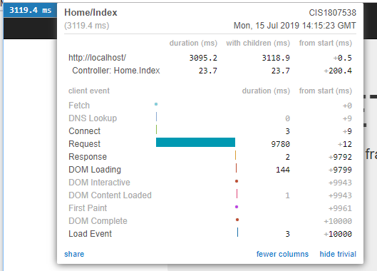Click the hide trivial link
This screenshot has width=377, height=271.
coord(338,254)
